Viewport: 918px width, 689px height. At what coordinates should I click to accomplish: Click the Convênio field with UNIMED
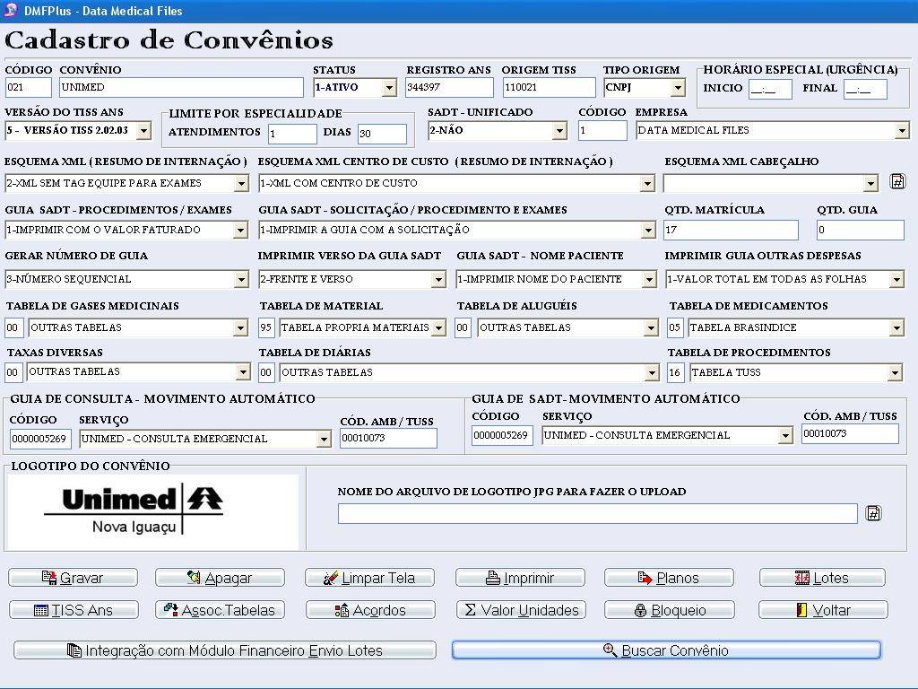coord(181,87)
